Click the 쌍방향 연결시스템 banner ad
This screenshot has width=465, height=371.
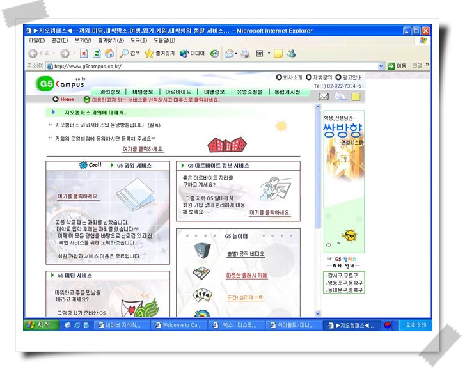click(344, 182)
